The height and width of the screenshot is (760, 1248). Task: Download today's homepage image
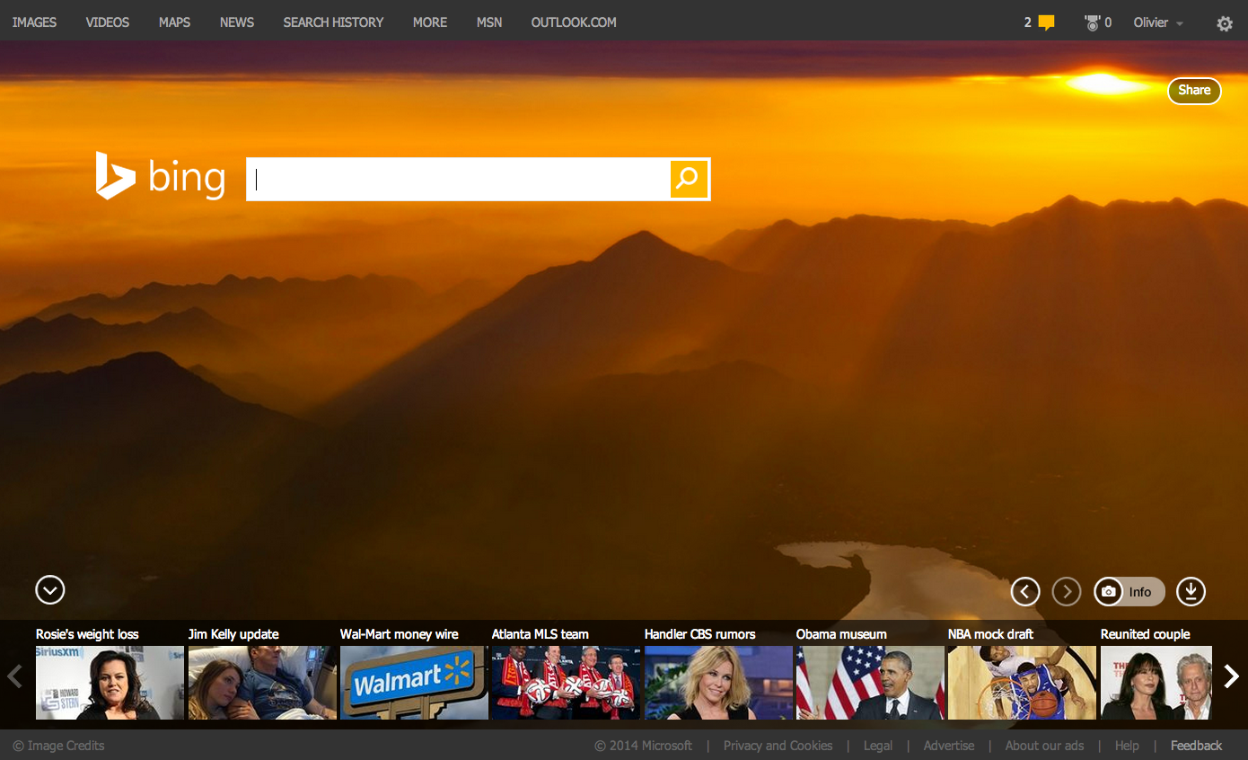point(1191,591)
